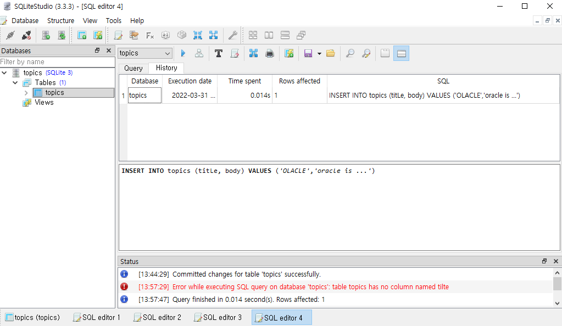Viewport: 562px width, 326px height.
Task: Cascade windows icon in main toolbar
Action: coord(301,35)
